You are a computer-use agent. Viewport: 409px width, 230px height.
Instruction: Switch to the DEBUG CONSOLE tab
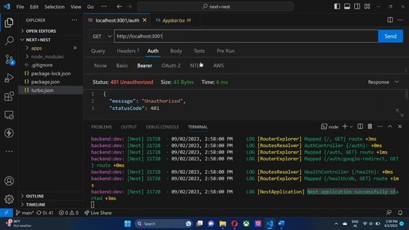pos(162,126)
